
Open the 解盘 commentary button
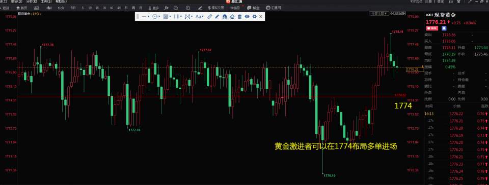pyautogui.click(x=253, y=8)
